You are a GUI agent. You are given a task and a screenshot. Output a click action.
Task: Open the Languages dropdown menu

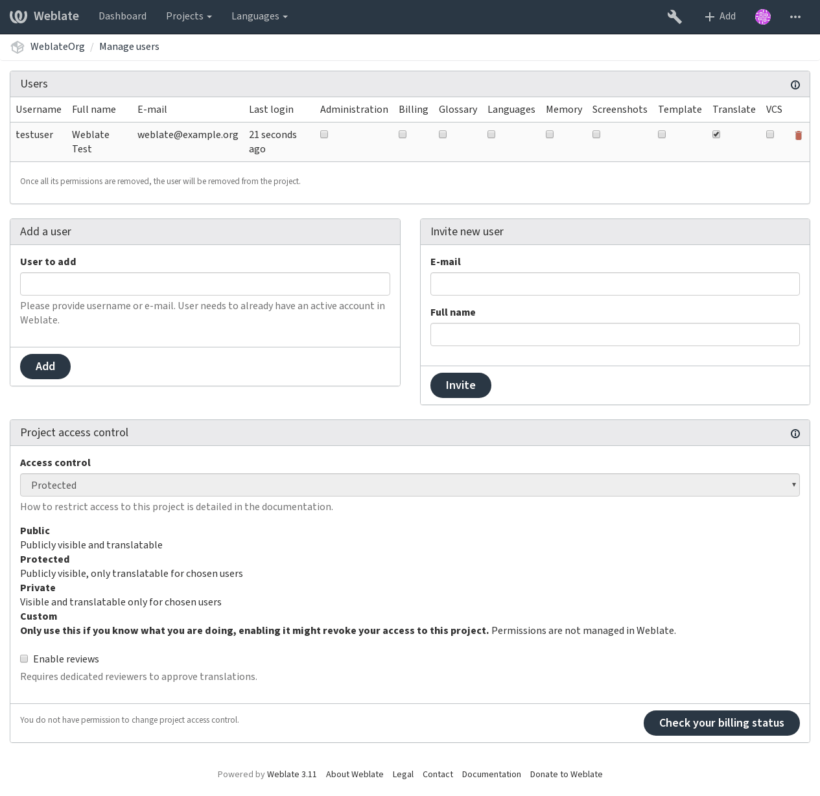[259, 16]
